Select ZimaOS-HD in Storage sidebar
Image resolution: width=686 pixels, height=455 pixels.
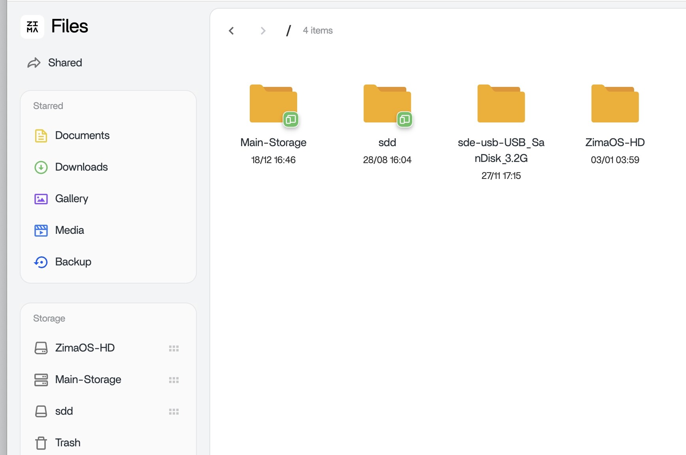click(x=85, y=348)
